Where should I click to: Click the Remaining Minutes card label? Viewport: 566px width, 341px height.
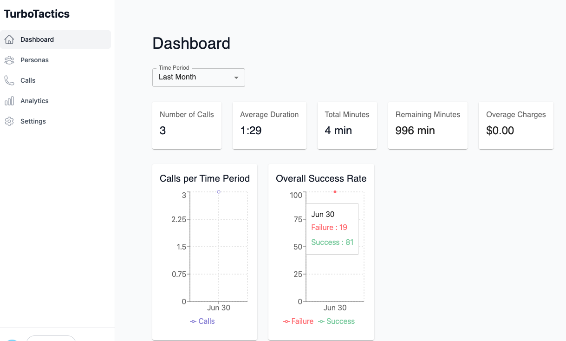click(428, 114)
